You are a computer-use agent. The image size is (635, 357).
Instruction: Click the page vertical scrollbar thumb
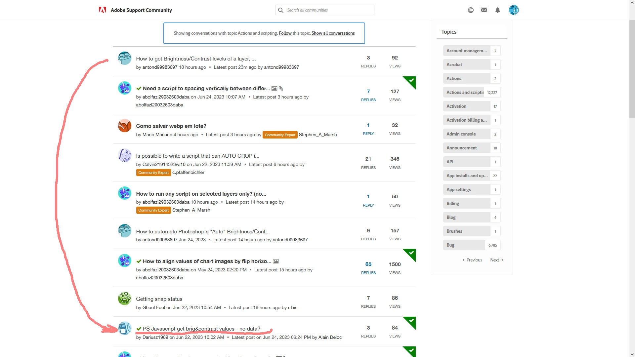(632, 69)
